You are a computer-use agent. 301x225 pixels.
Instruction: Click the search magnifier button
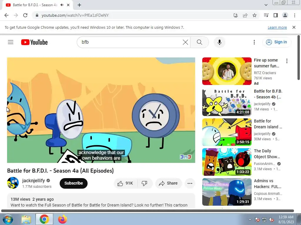(x=200, y=42)
